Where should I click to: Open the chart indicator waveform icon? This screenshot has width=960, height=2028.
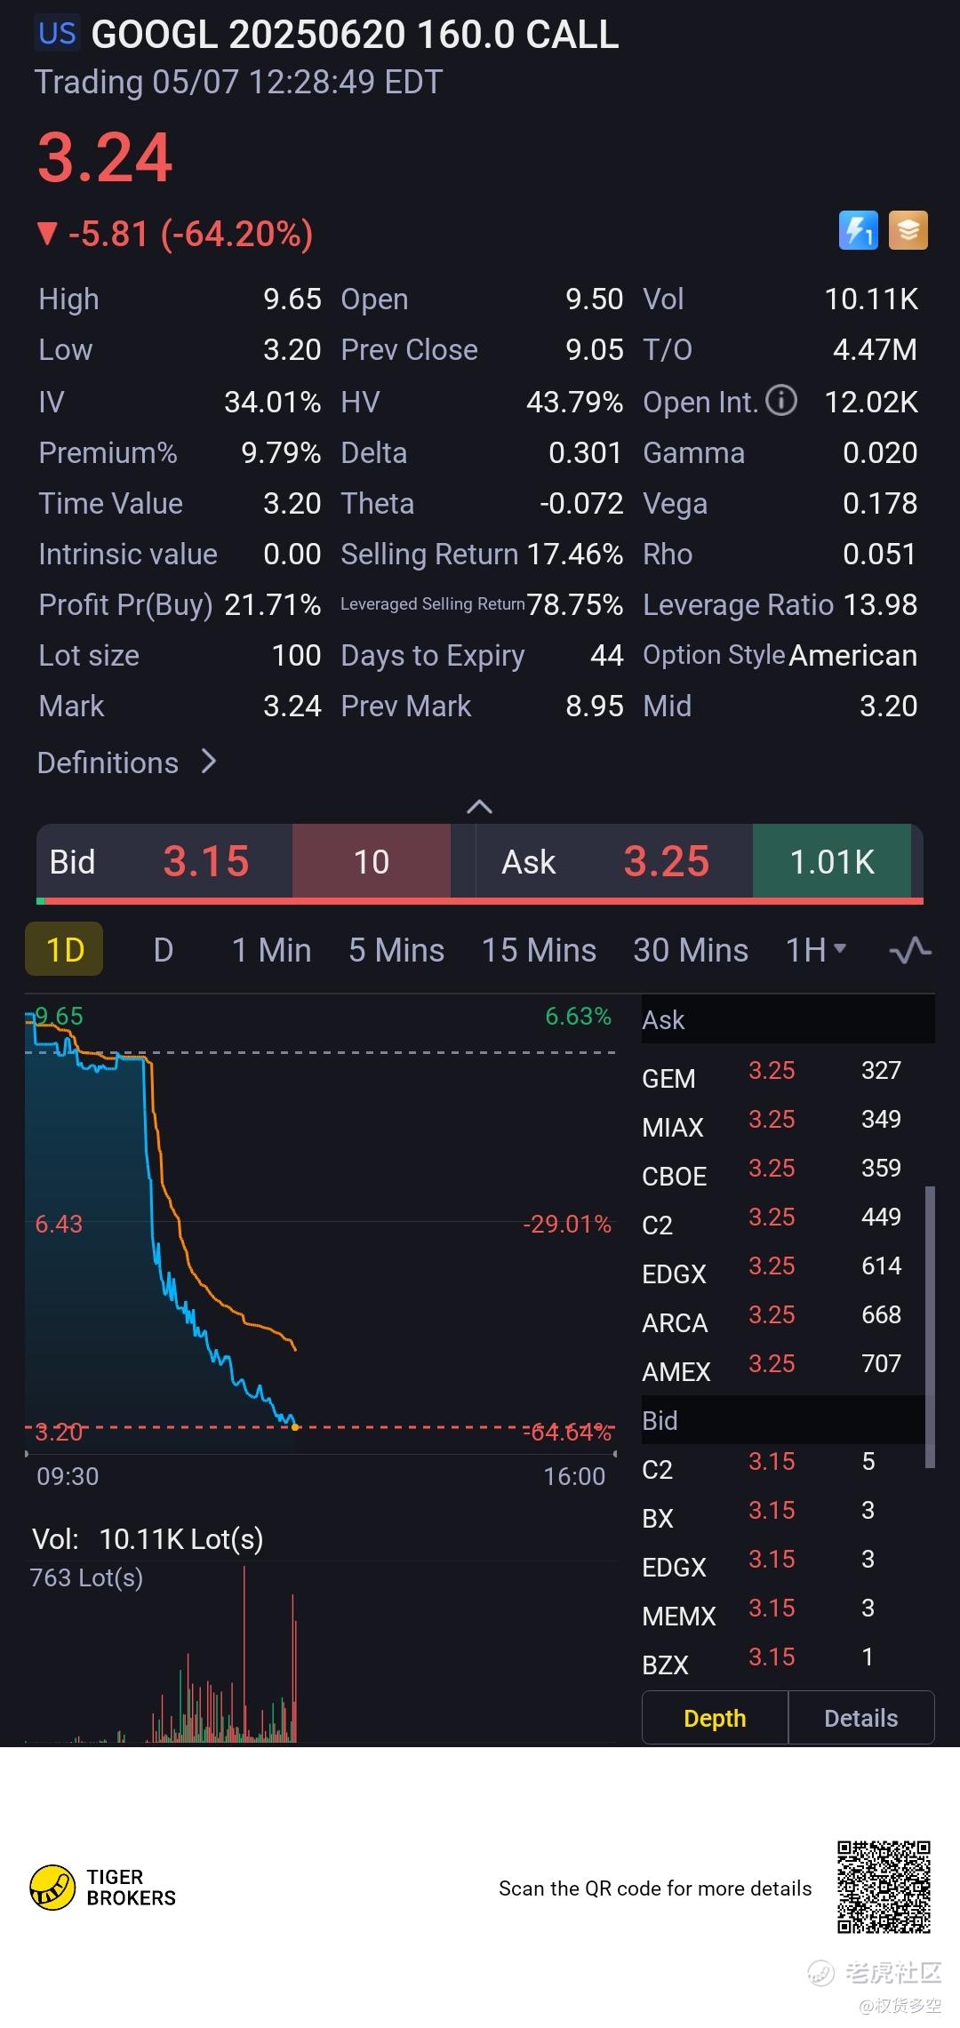click(x=910, y=951)
